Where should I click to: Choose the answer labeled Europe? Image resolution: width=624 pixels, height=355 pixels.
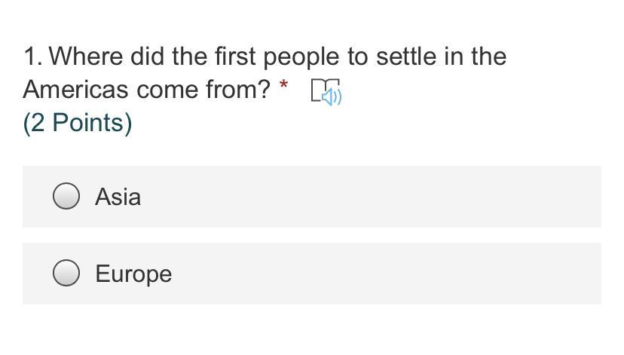tap(133, 274)
